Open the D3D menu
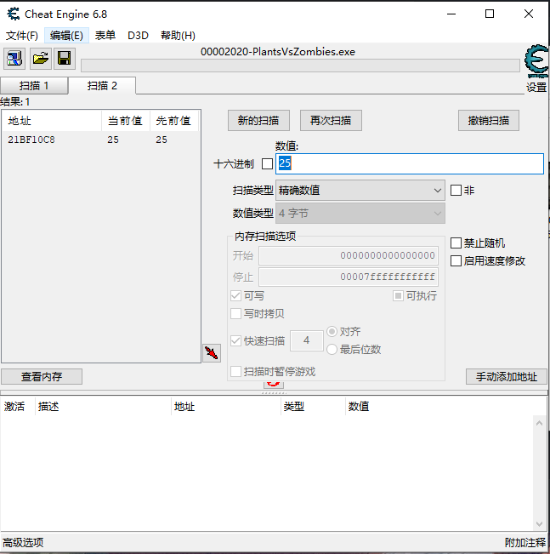Image resolution: width=550 pixels, height=554 pixels. point(138,36)
